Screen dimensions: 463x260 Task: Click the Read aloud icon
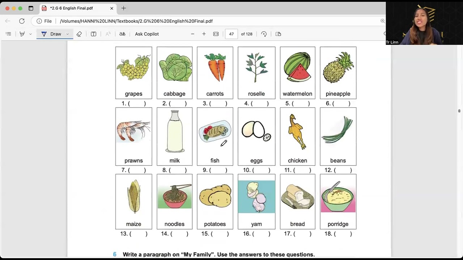(x=108, y=34)
